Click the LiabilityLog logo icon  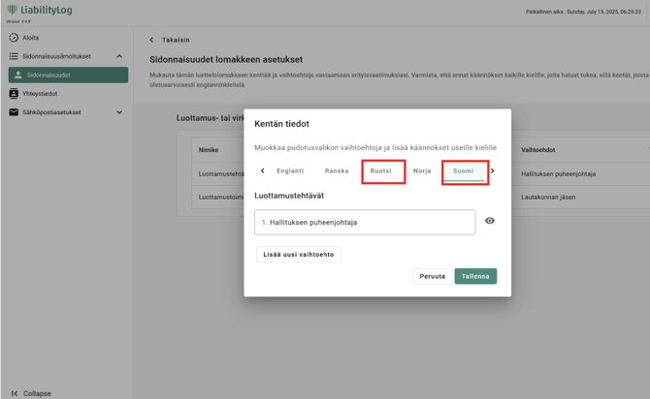[x=13, y=11]
